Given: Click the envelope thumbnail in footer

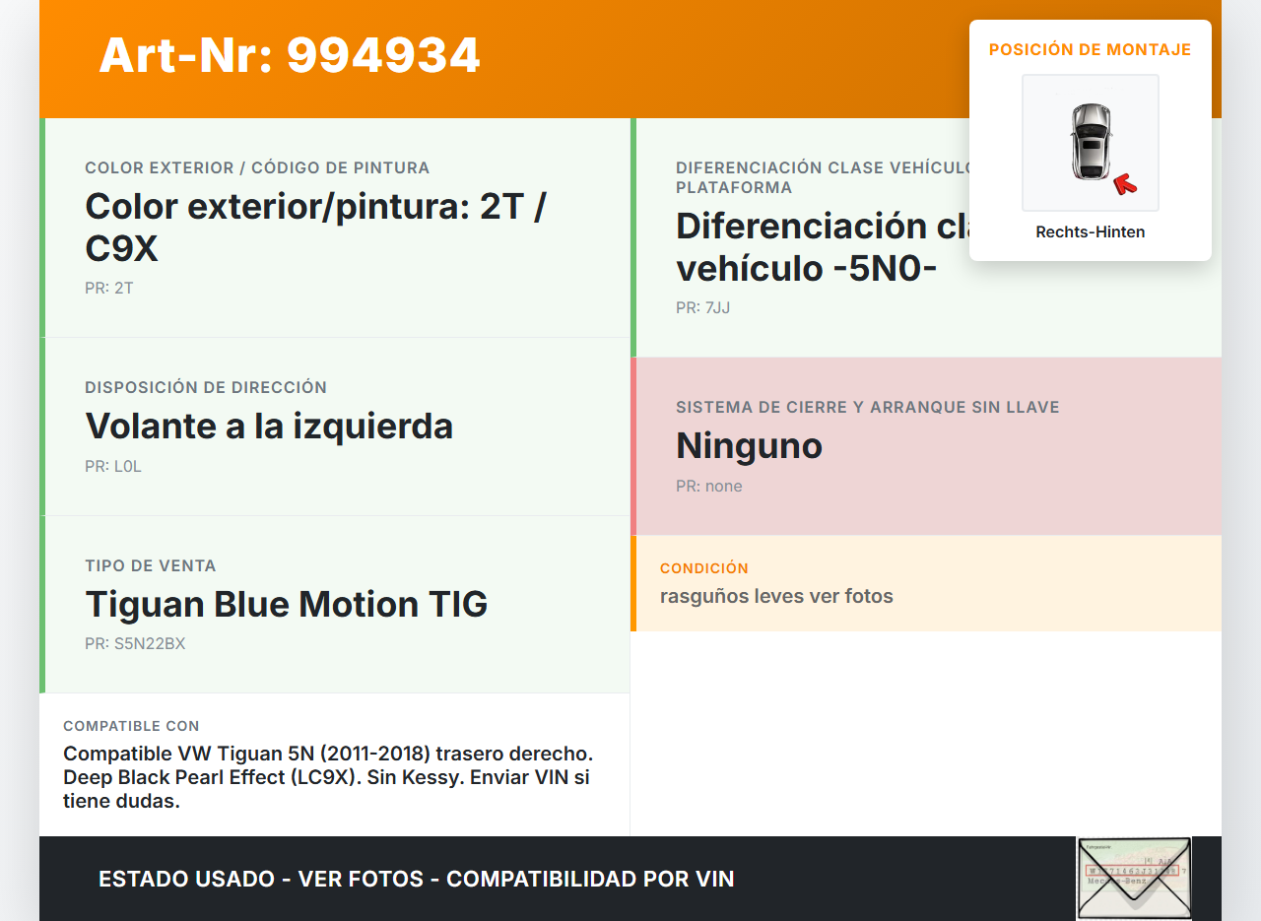Looking at the screenshot, I should click(1134, 879).
